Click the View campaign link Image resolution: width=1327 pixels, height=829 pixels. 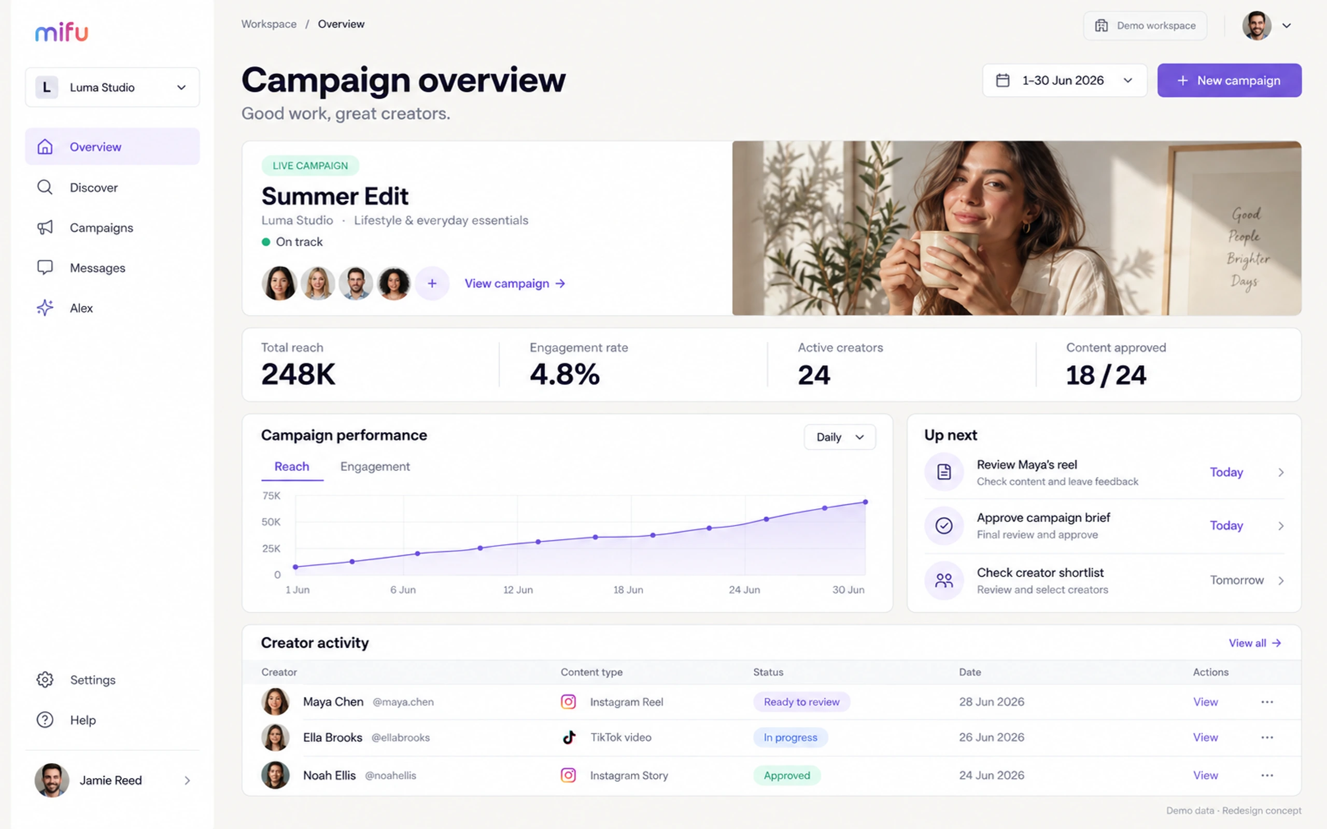[x=515, y=283]
